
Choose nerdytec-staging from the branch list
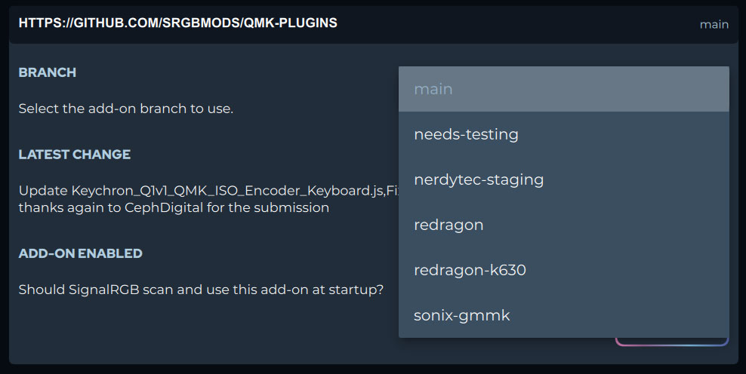click(479, 179)
